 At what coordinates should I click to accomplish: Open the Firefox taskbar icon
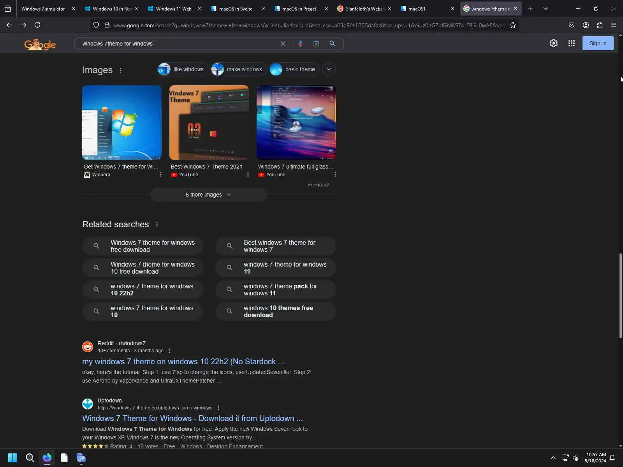pyautogui.click(x=47, y=458)
